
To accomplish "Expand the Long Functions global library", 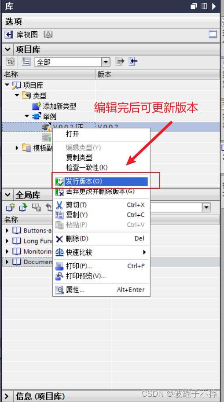I will 7,241.
